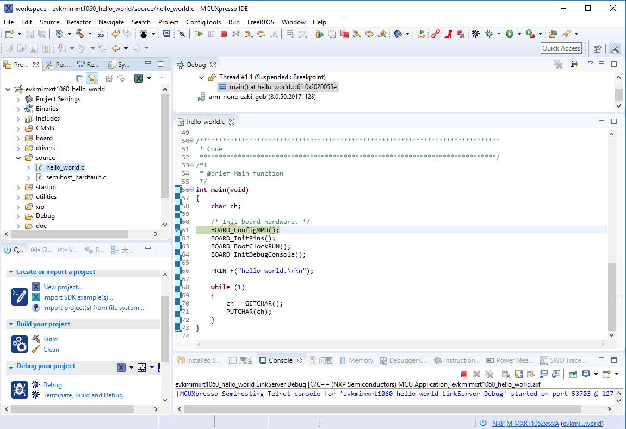Click the red Terminate square in Console toolbar
This screenshot has width=626, height=429.
coord(464,374)
